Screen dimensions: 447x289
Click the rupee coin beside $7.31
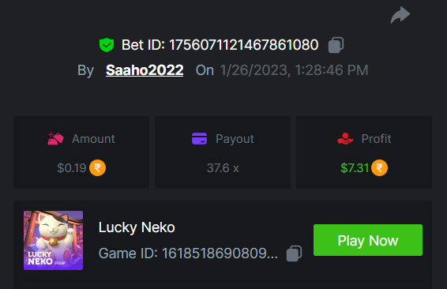(379, 168)
